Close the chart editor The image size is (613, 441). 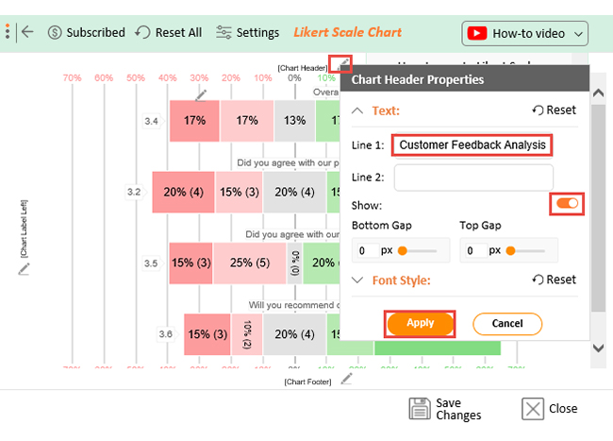point(550,409)
